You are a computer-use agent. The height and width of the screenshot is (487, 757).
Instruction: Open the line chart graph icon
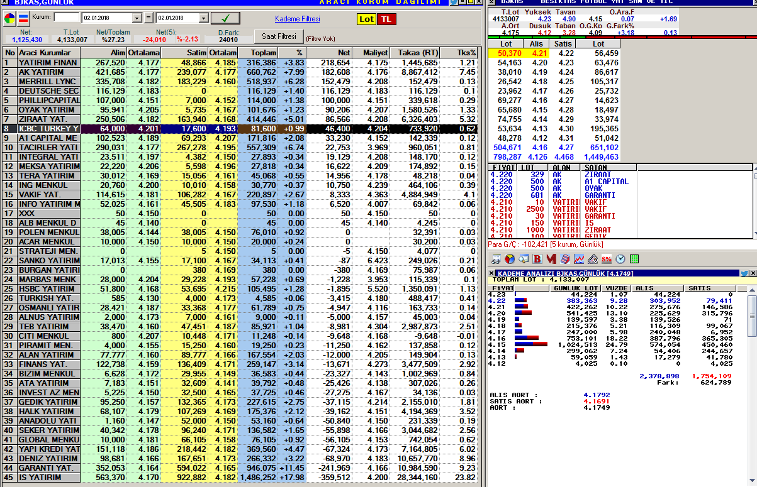tap(578, 259)
